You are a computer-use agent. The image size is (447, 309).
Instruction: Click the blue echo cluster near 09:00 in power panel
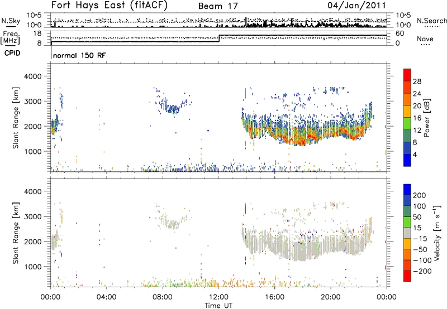[173, 108]
